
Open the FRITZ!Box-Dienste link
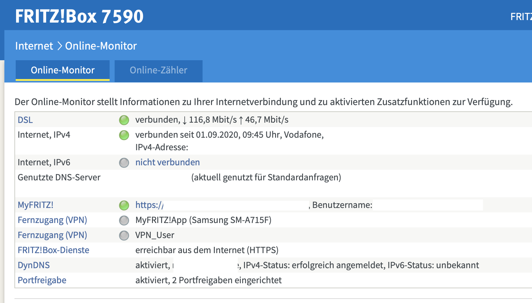53,250
